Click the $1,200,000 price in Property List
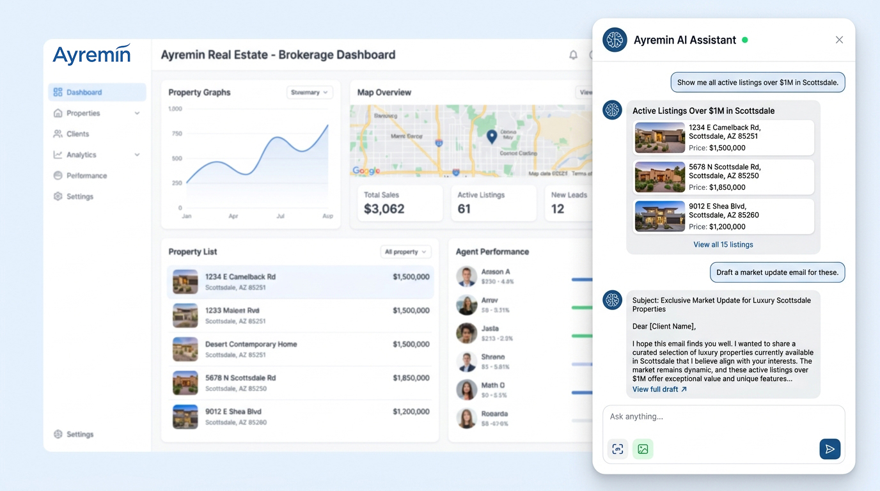This screenshot has height=491, width=880. (x=411, y=412)
